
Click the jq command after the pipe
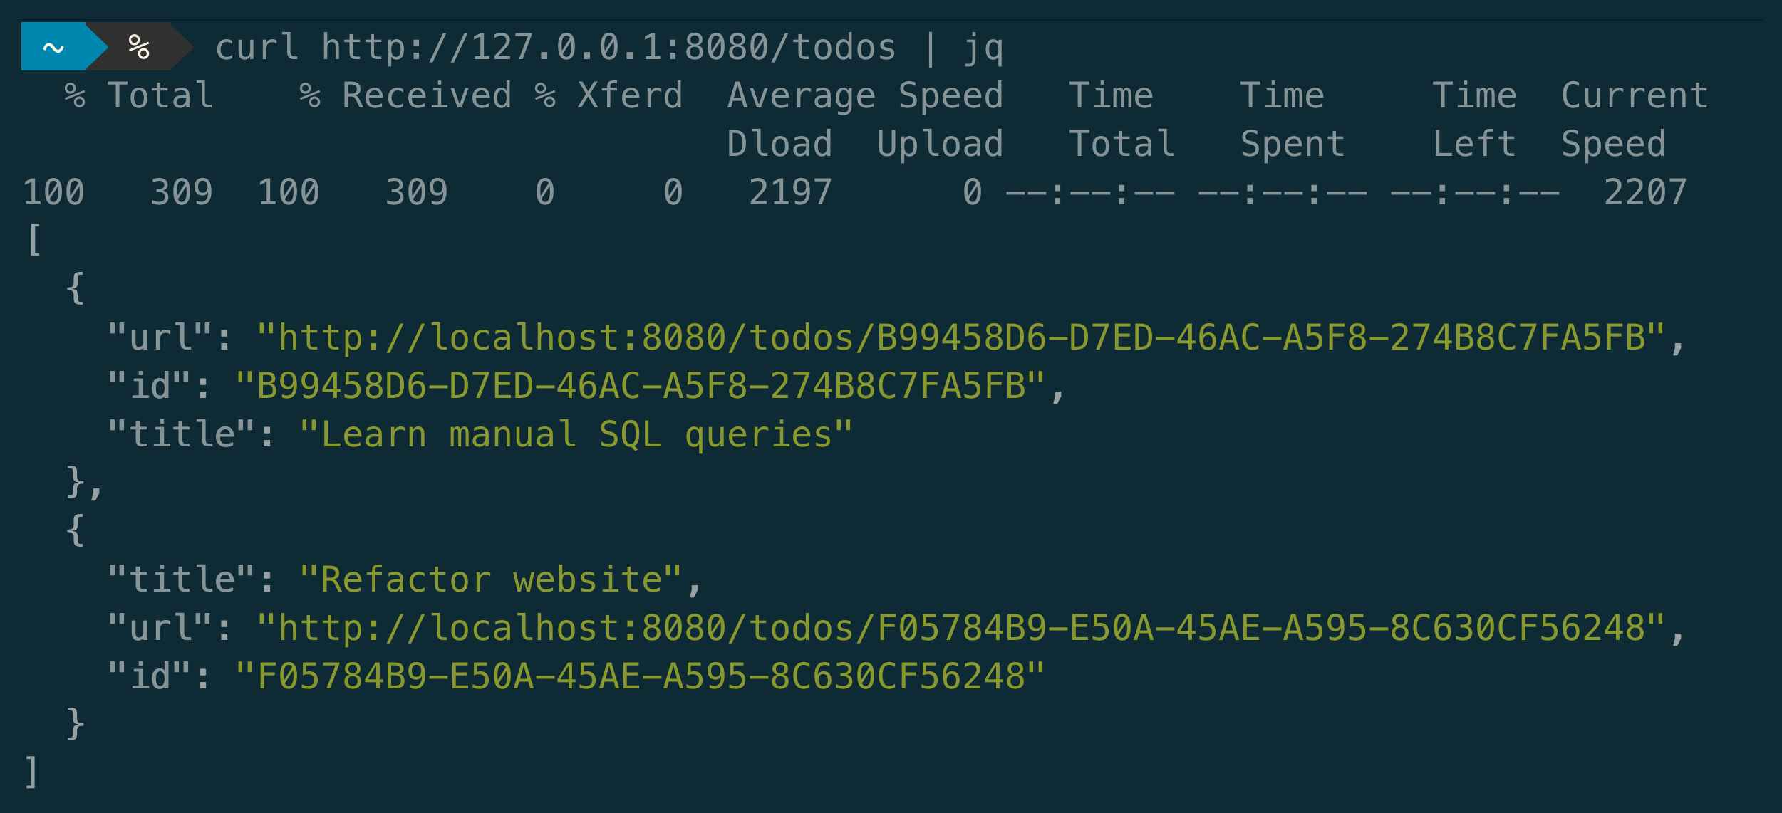tap(983, 48)
